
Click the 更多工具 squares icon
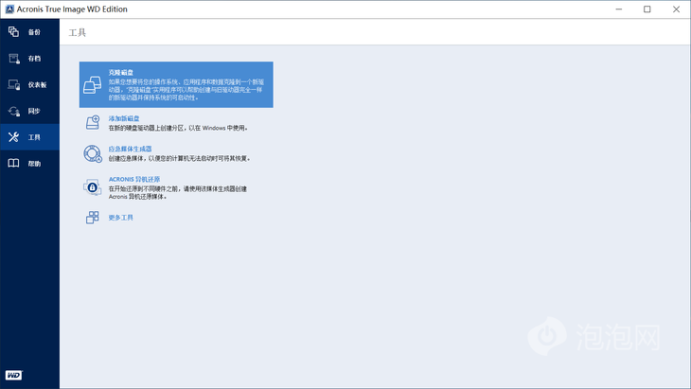[93, 217]
